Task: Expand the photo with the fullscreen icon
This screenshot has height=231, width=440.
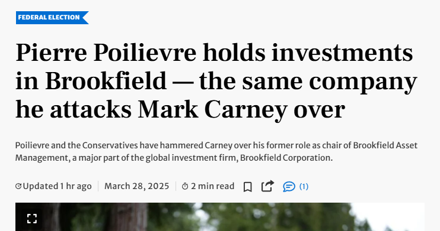Action: [x=32, y=219]
